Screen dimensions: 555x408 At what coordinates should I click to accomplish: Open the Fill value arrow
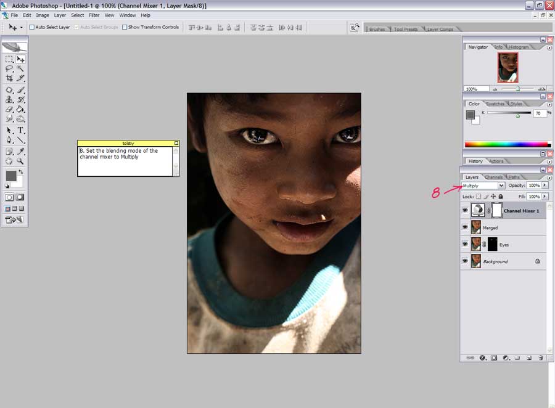[545, 197]
